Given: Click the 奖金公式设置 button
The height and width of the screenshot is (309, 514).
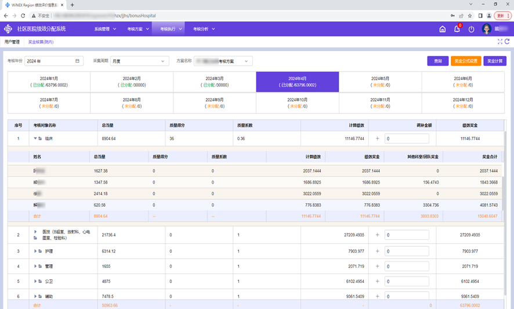Looking at the screenshot, I should tap(466, 61).
